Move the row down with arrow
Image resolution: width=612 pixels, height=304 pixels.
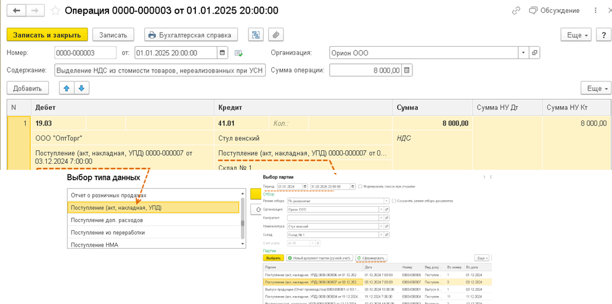coord(82,89)
